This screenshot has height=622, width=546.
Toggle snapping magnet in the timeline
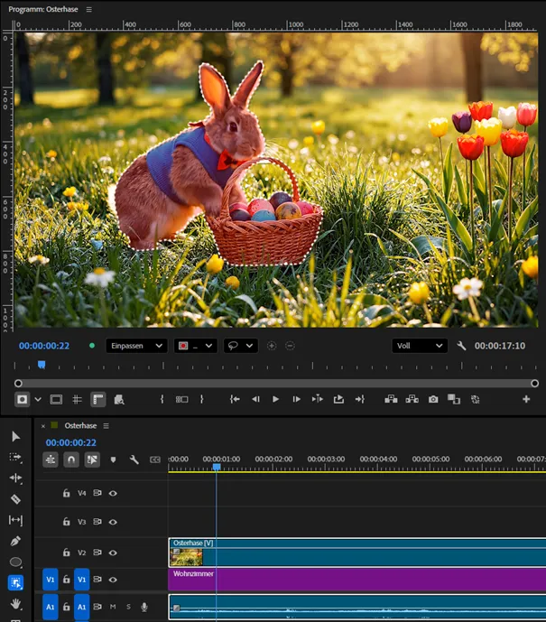click(x=70, y=460)
